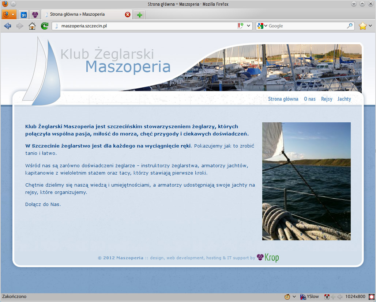Screen dimensions: 376x302
Task: Open the orange Firefox menu dropdown
Action: coord(9,15)
